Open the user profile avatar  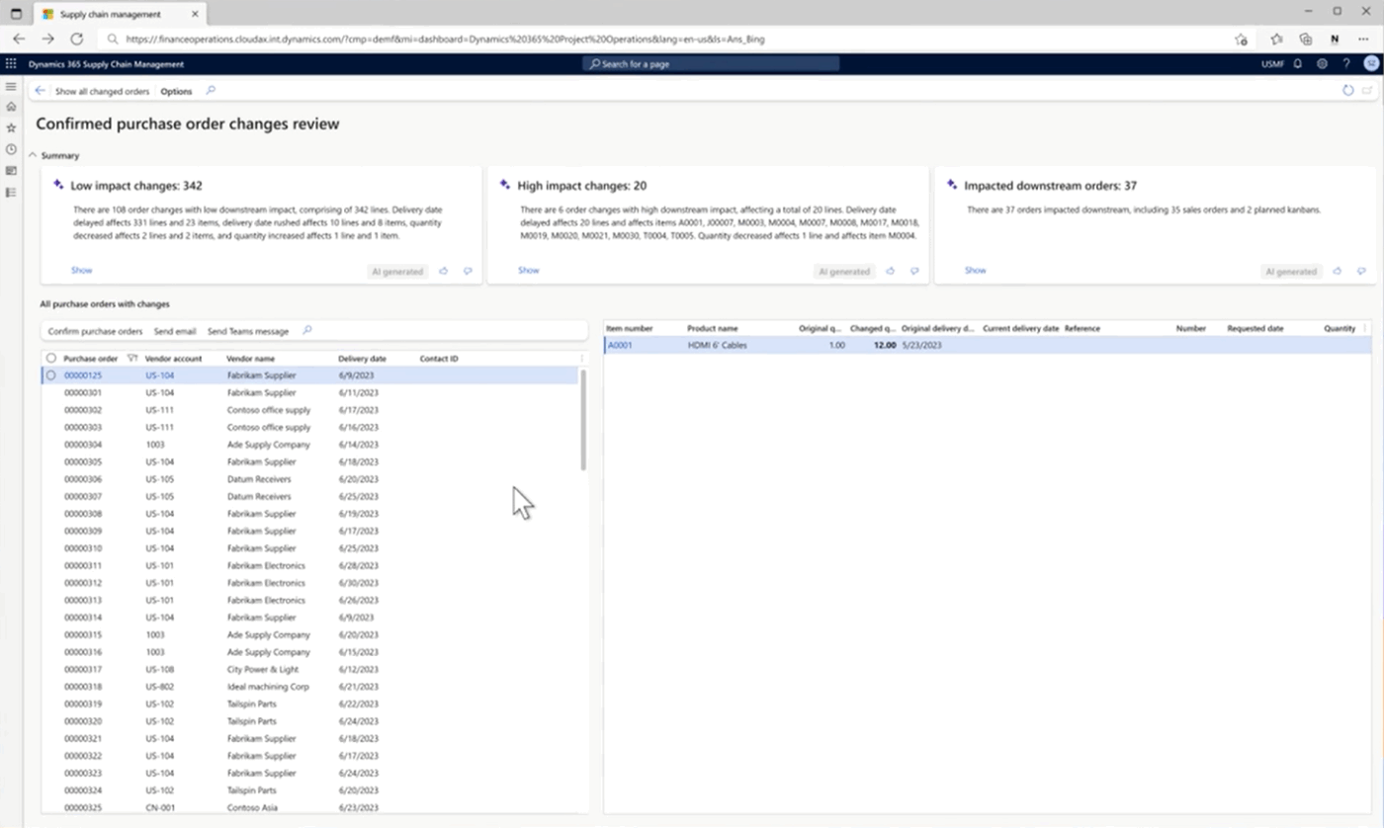[x=1371, y=63]
